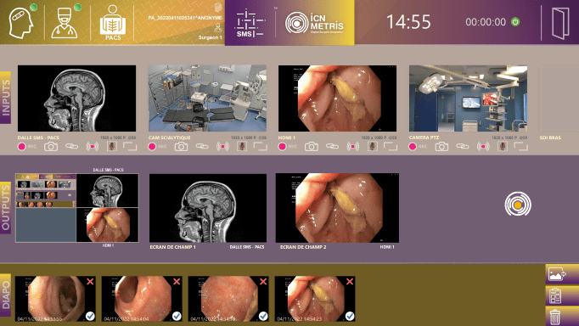Expand DALLE SMS - PACS input fullscreen
Image resolution: width=579 pixels, height=326 pixels.
(130, 147)
